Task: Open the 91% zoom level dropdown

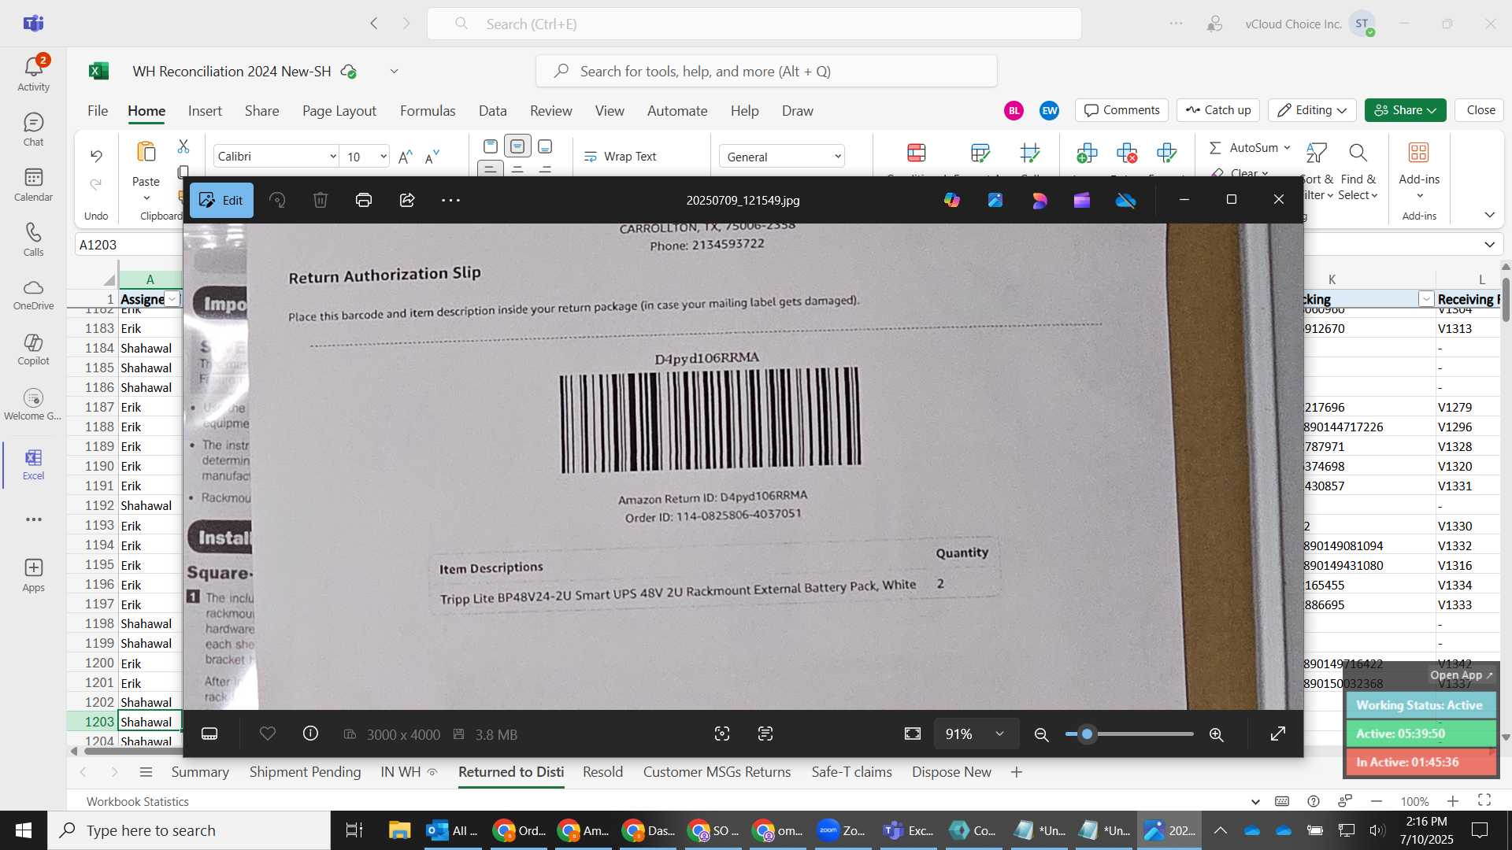Action: [x=975, y=734]
